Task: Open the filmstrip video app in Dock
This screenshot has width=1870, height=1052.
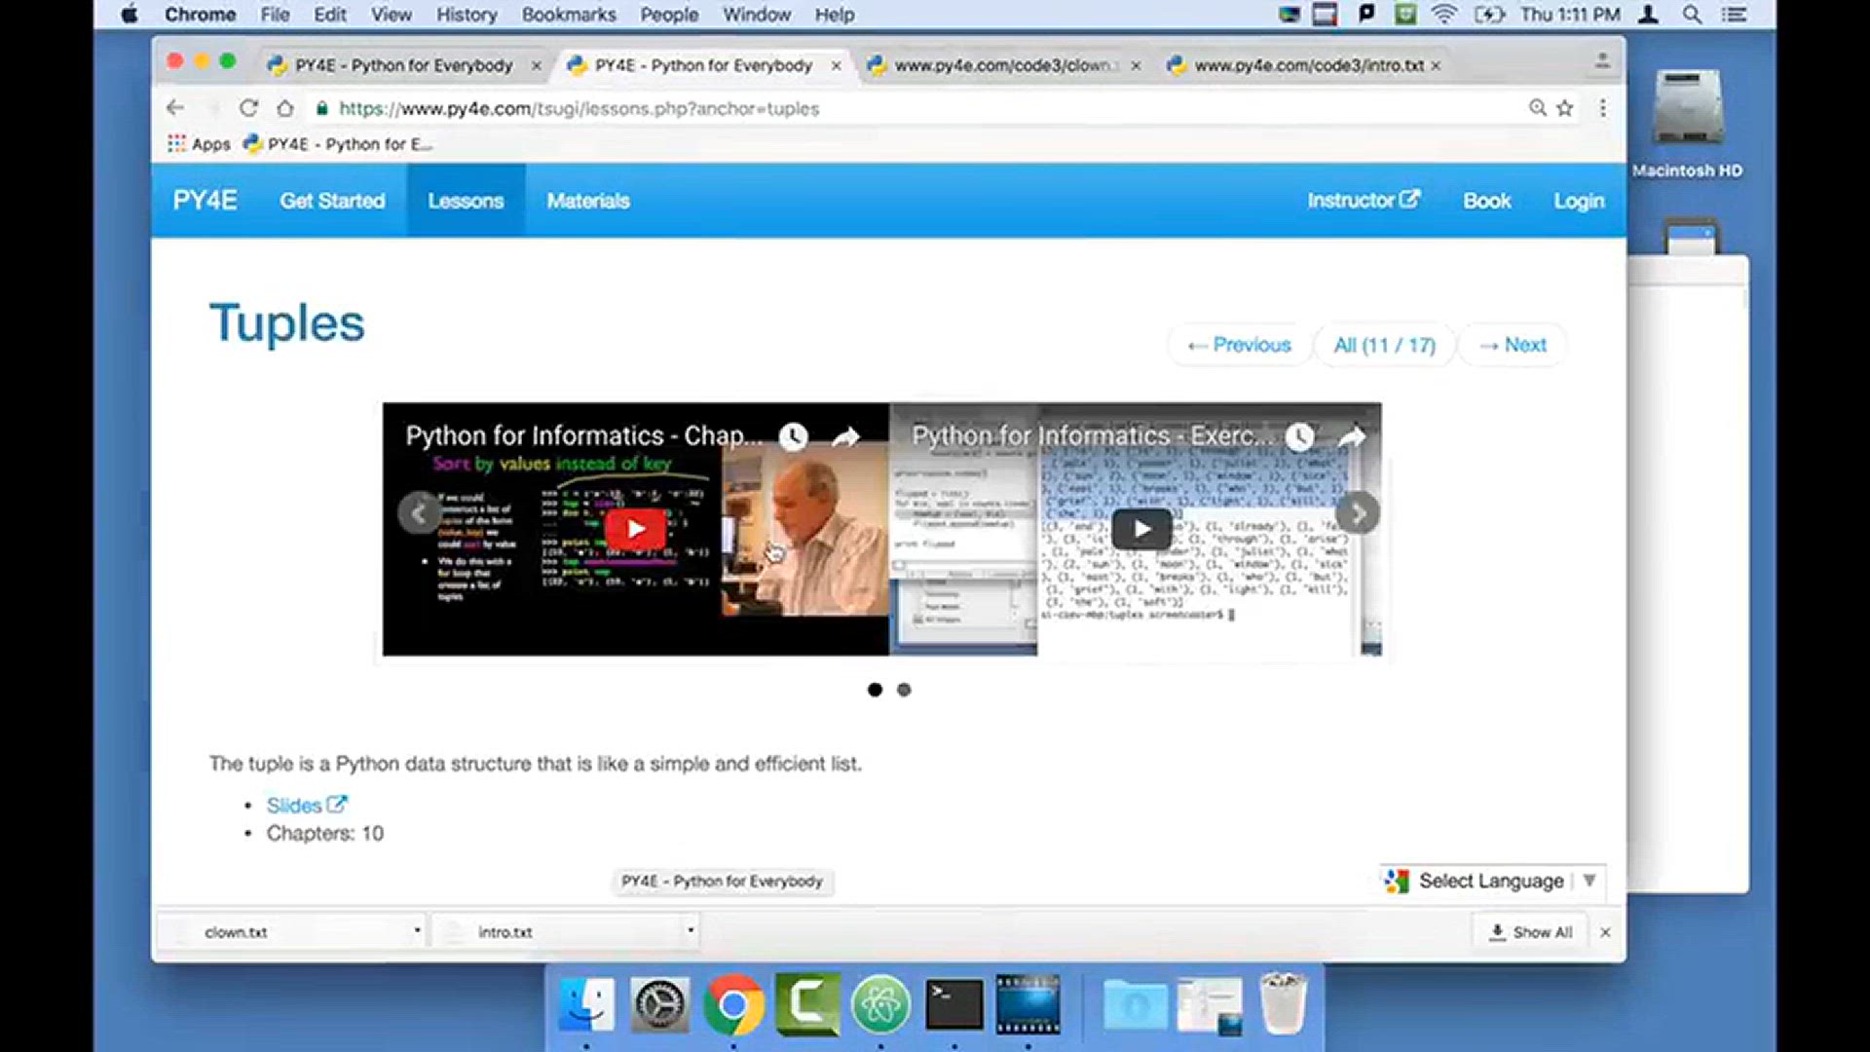Action: click(x=1028, y=1004)
